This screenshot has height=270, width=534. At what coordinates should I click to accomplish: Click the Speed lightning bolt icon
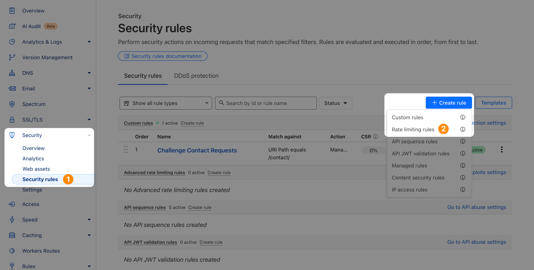(x=12, y=220)
